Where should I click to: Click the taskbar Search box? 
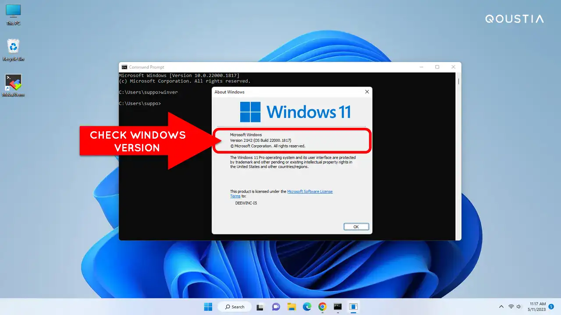234,307
